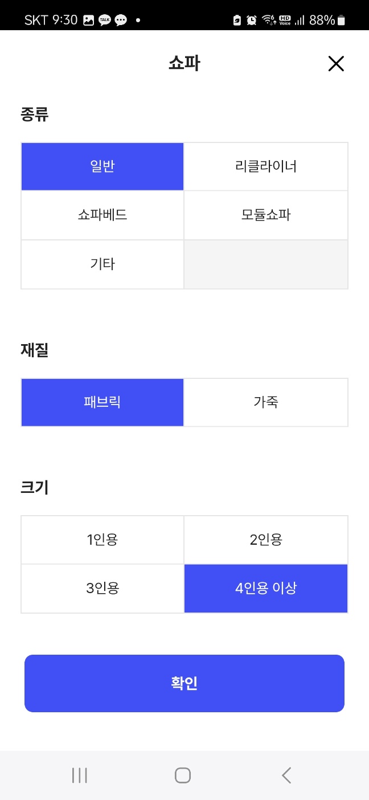Tap the battery indicator icon
Screen dimensions: 369x800
[x=342, y=19]
